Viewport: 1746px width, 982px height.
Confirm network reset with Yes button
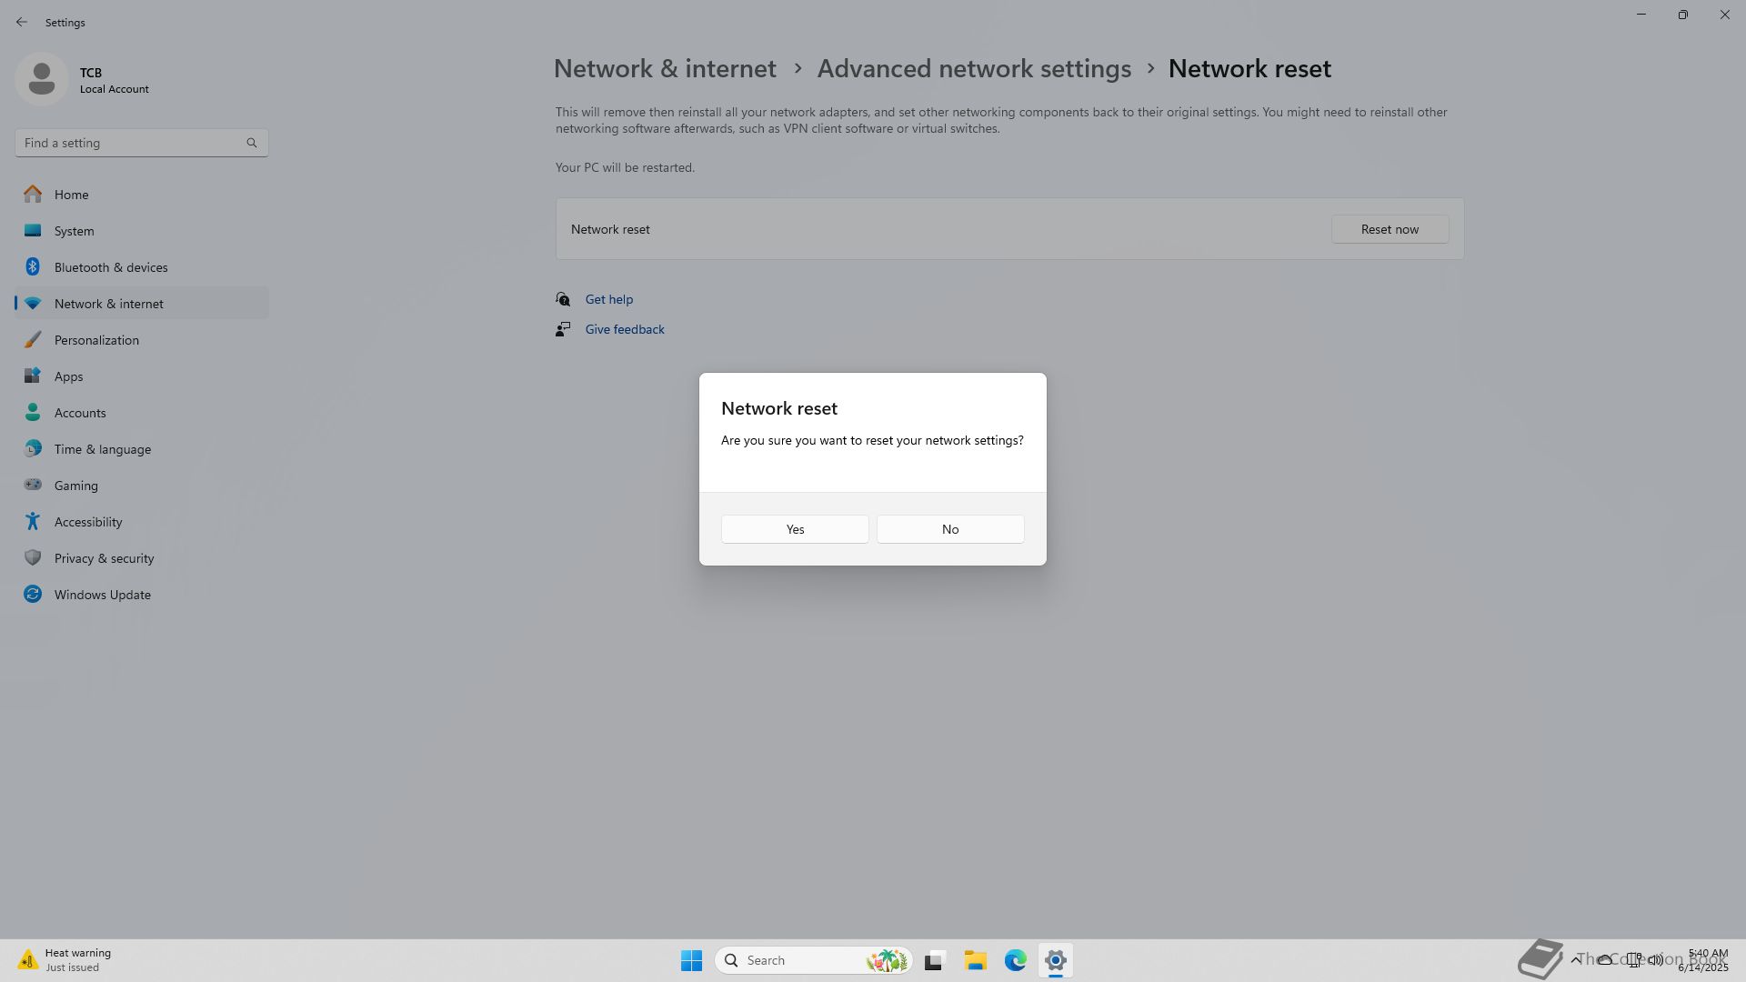click(795, 529)
